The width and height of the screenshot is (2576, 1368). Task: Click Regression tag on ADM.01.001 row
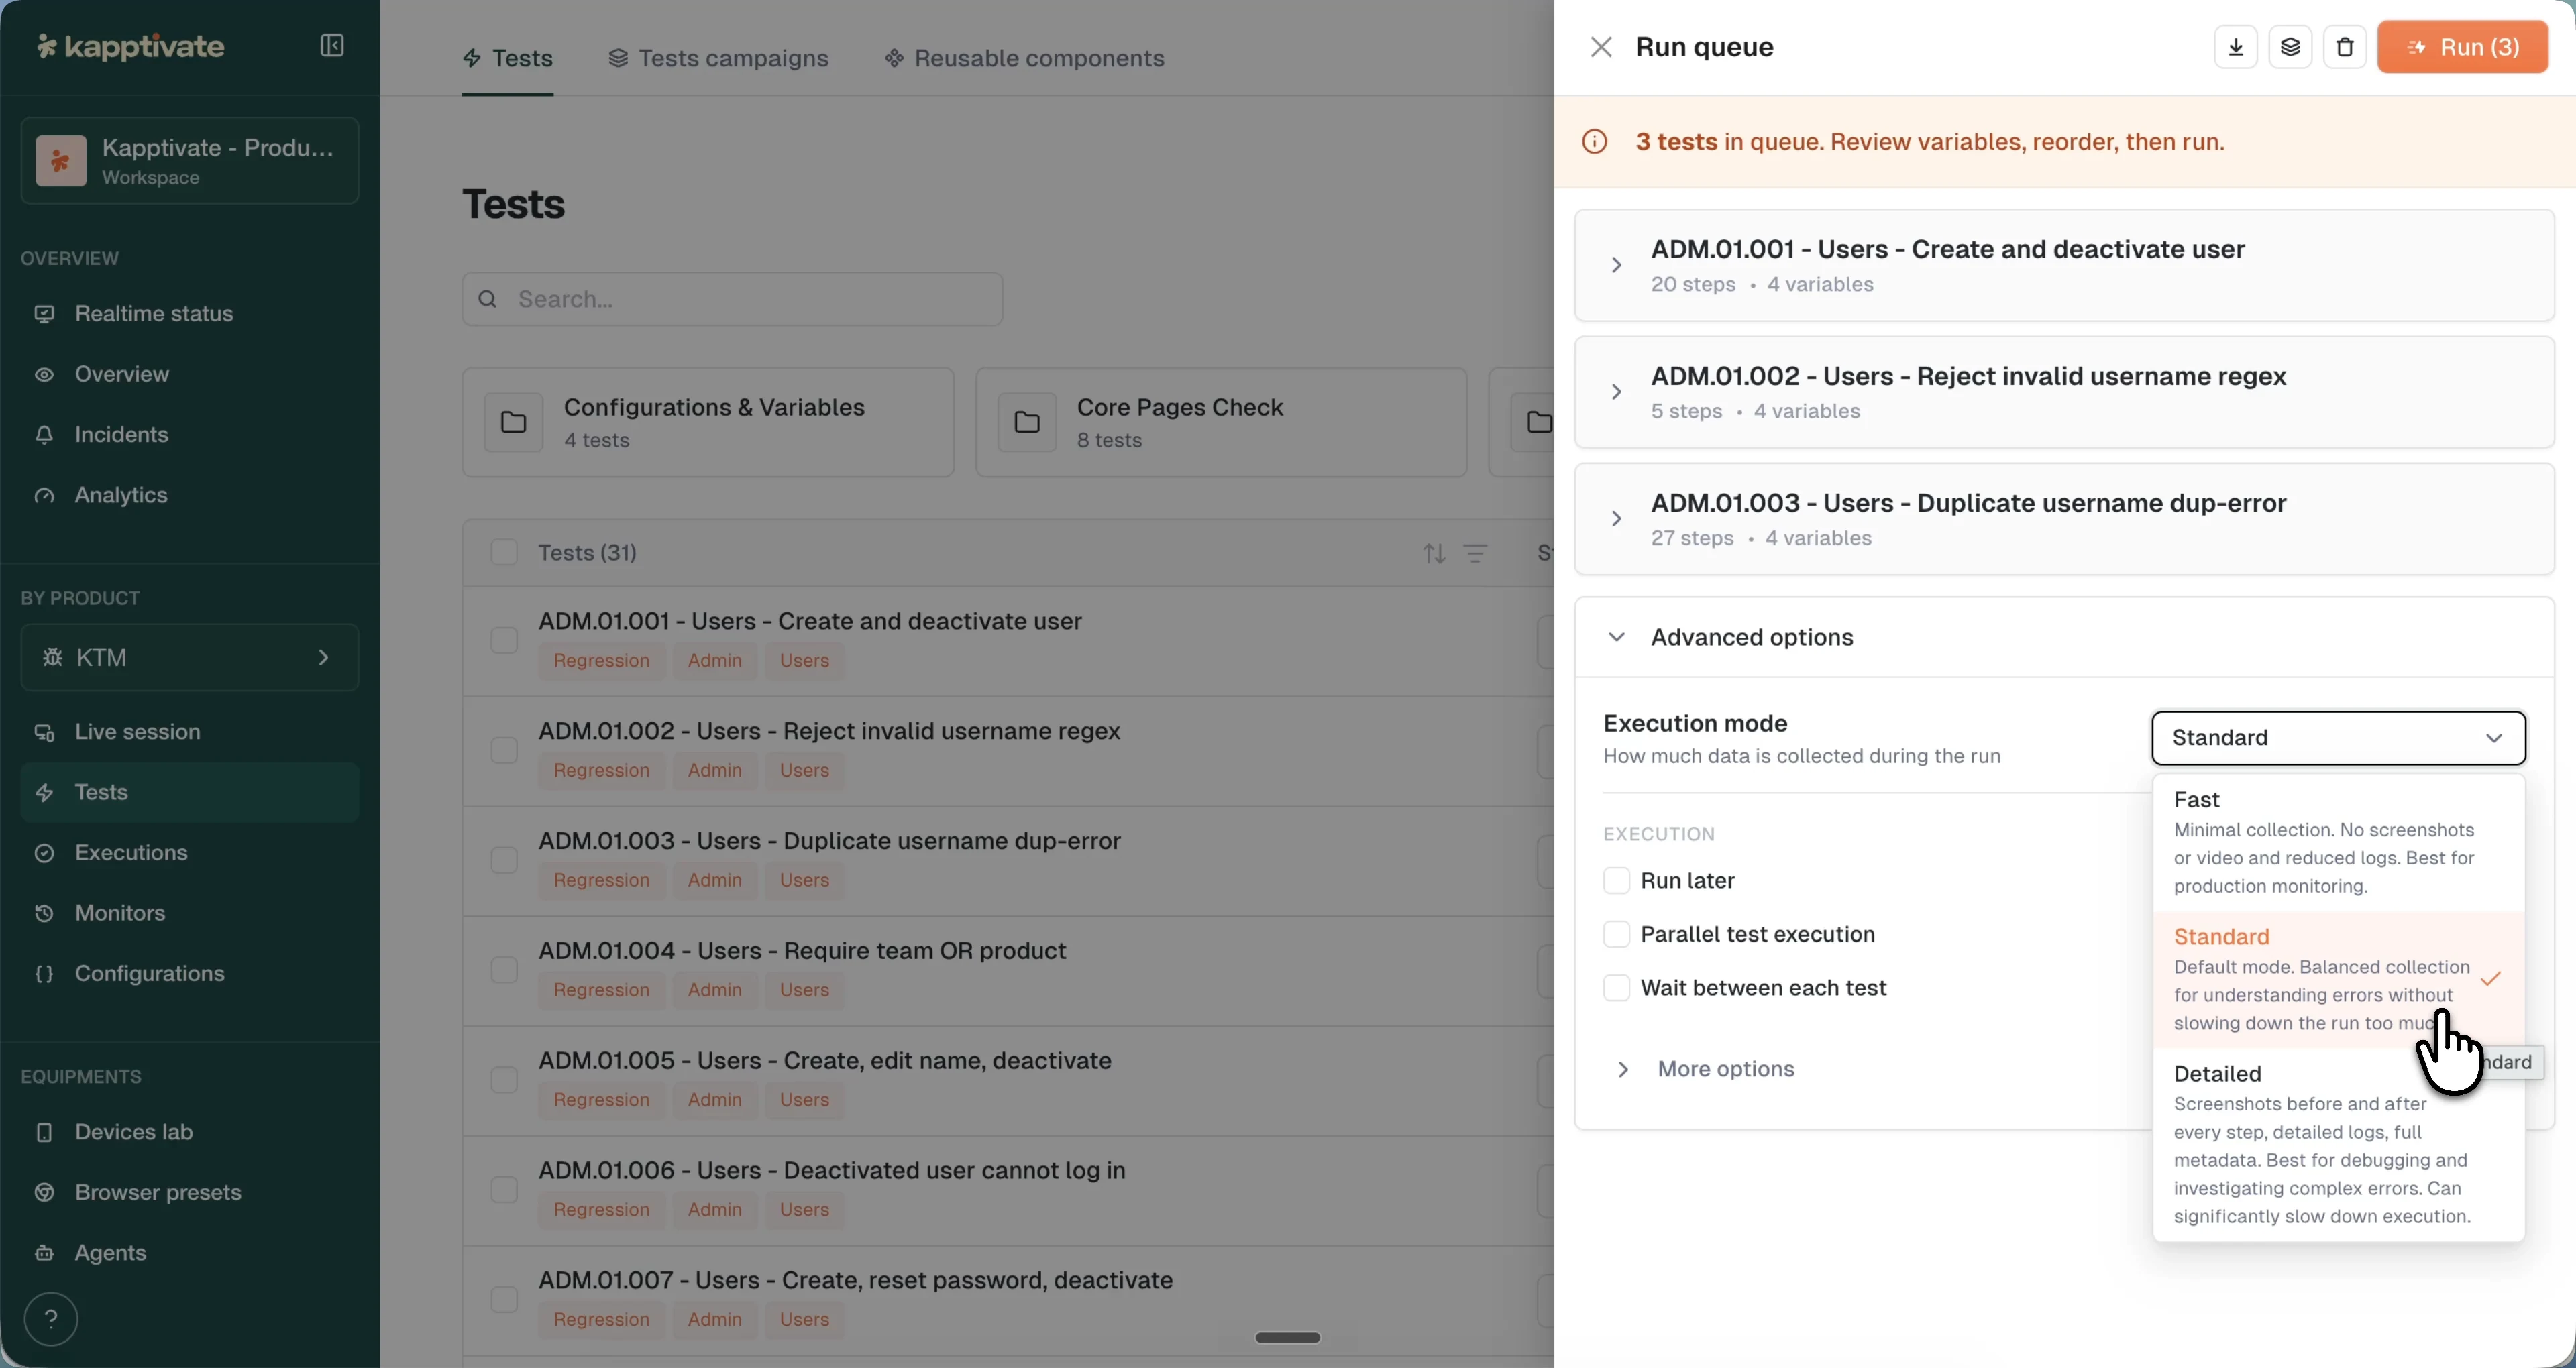point(601,661)
